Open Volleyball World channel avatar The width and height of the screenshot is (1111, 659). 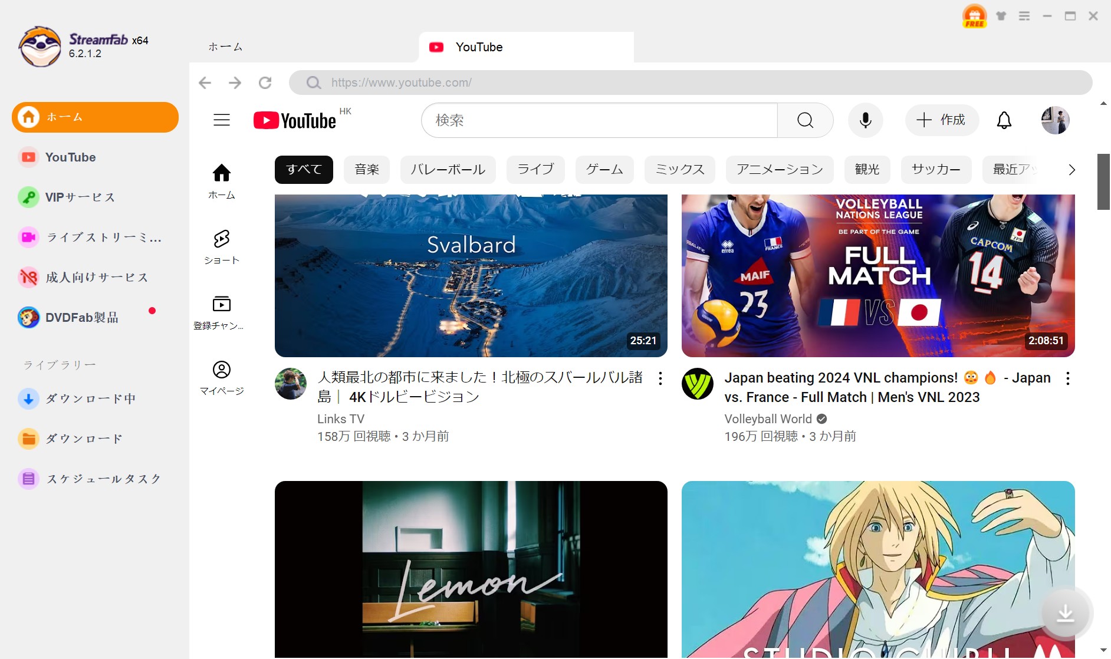coord(698,384)
